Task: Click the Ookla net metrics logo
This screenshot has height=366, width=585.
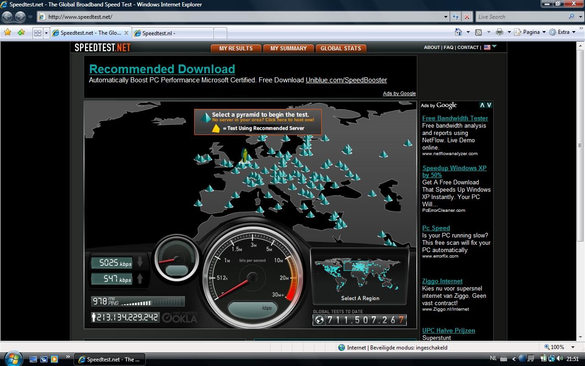Action: (179, 317)
